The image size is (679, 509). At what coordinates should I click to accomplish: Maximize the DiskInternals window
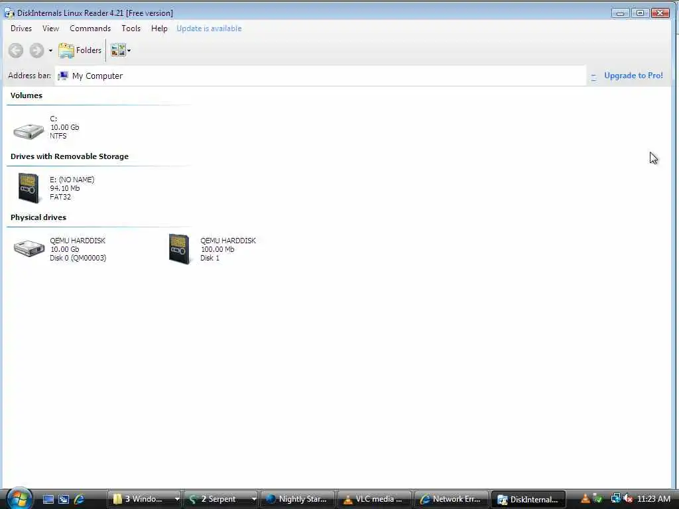click(x=640, y=13)
